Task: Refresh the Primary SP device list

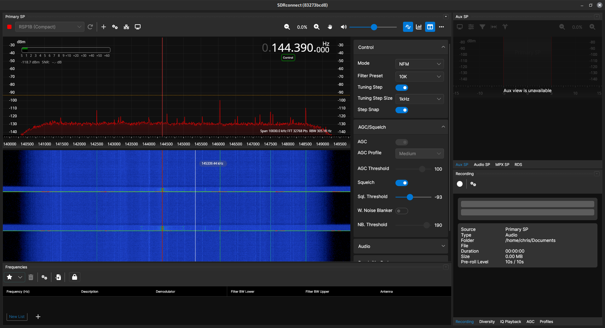Action: (x=90, y=27)
